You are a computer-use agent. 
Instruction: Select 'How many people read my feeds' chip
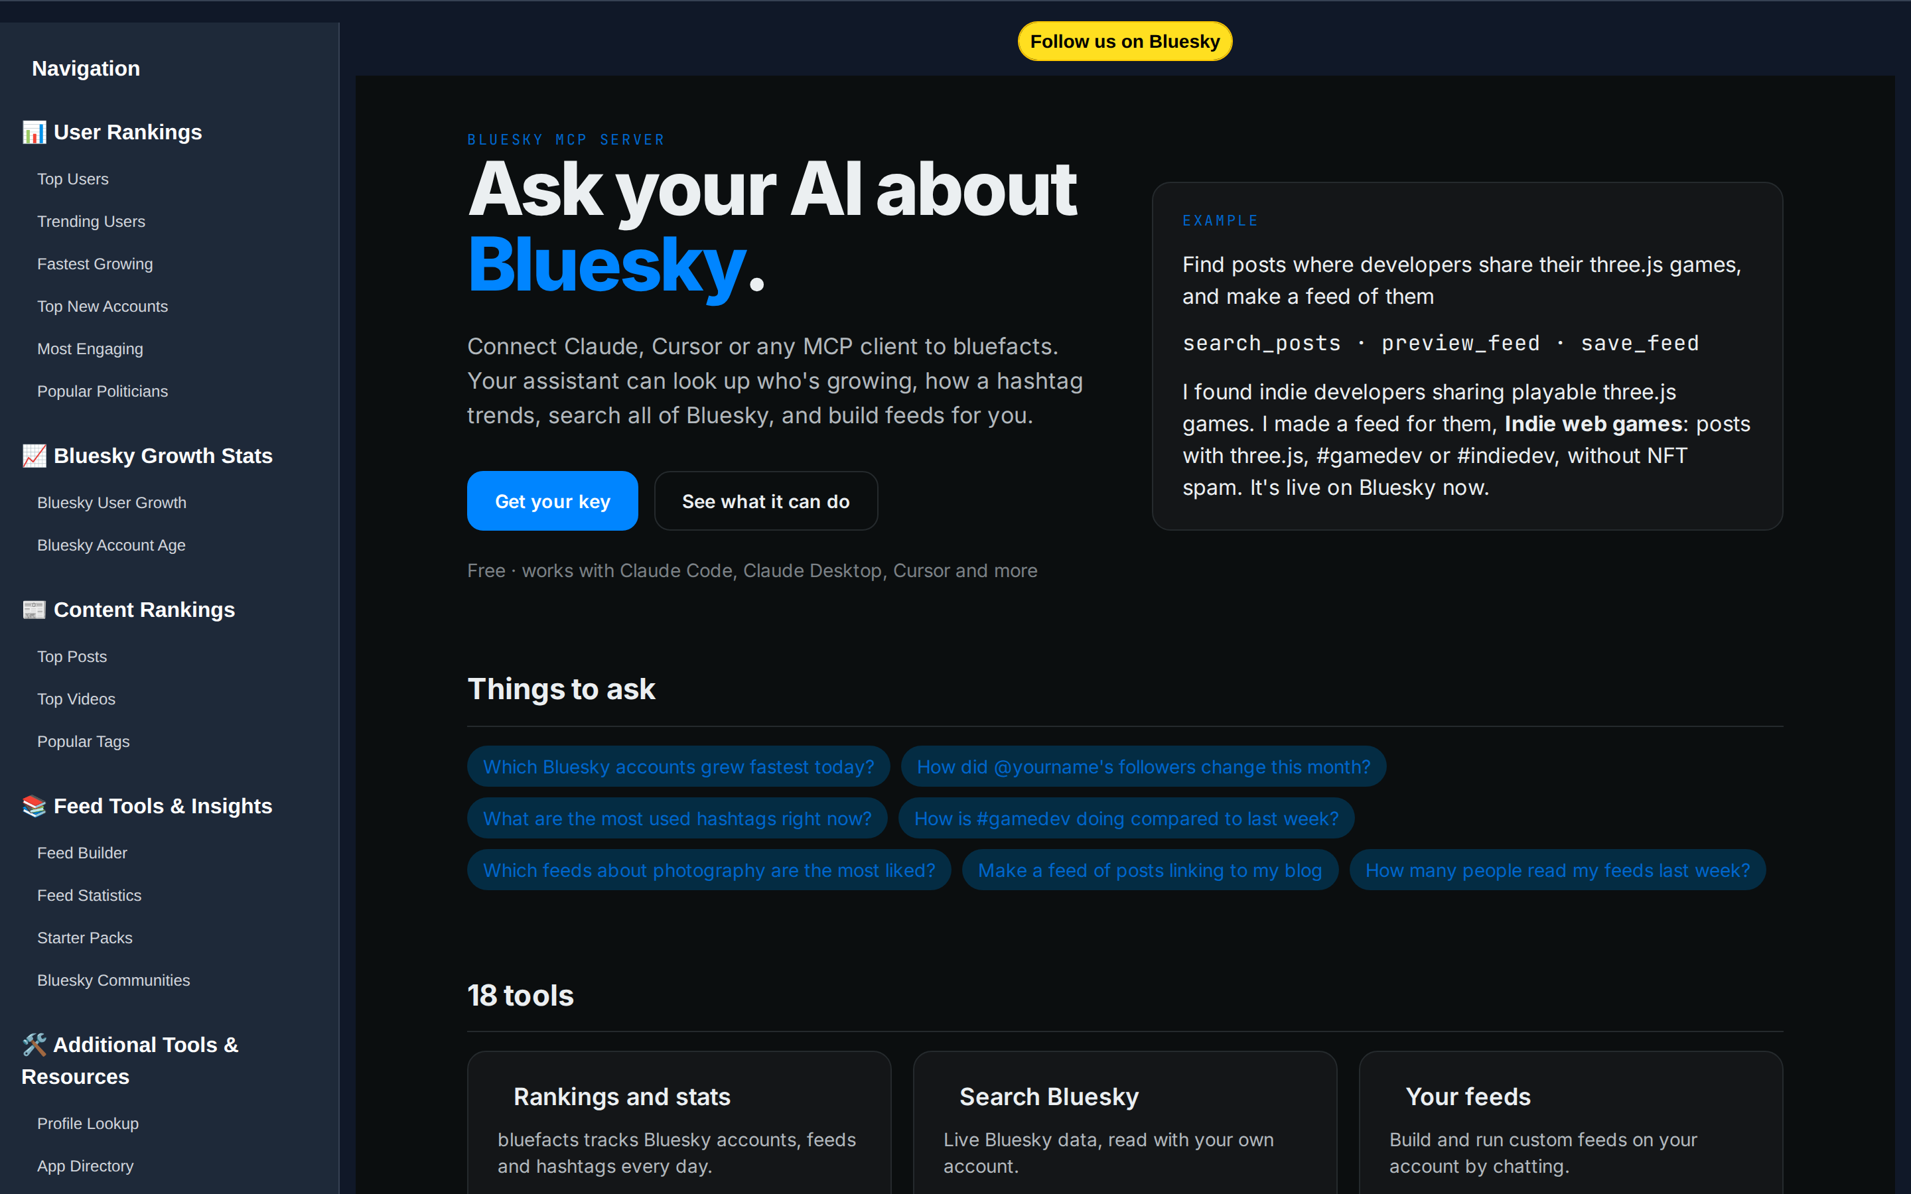click(1557, 870)
